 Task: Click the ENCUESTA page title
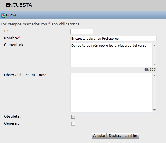(x=19, y=5)
